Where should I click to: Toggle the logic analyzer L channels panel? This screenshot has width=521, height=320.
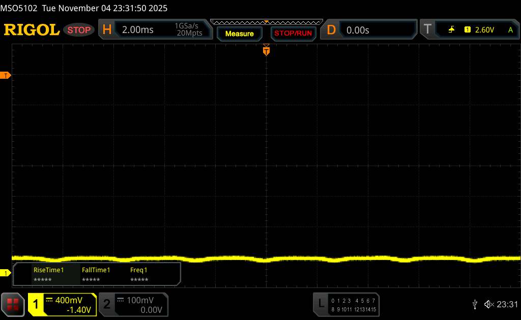coord(321,304)
